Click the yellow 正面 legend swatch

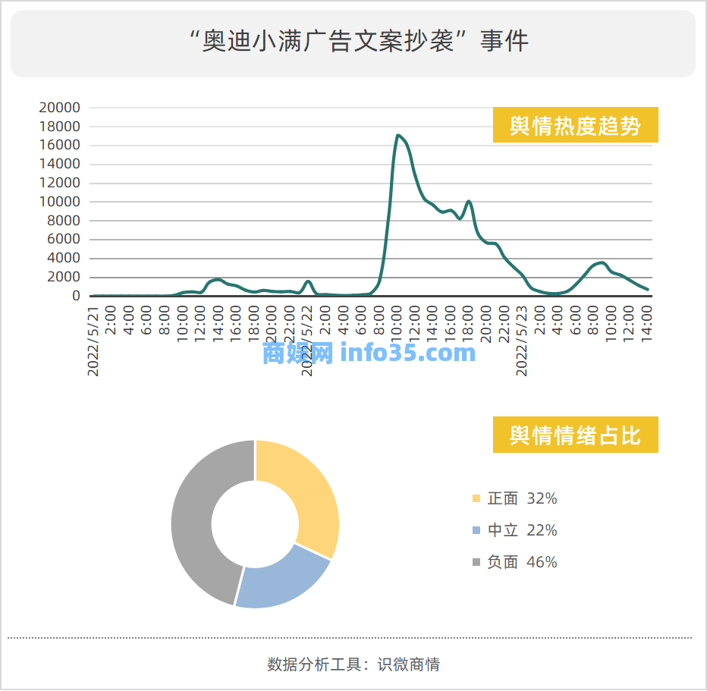[476, 498]
